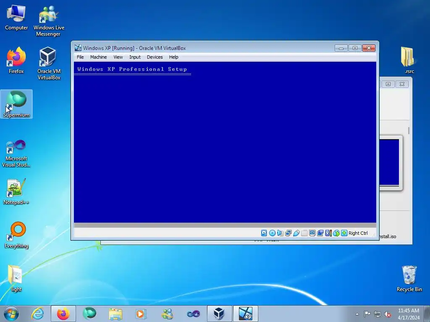Open Windows Media Player from the taskbar
Screen dimensions: 430x322
click(x=141, y=314)
